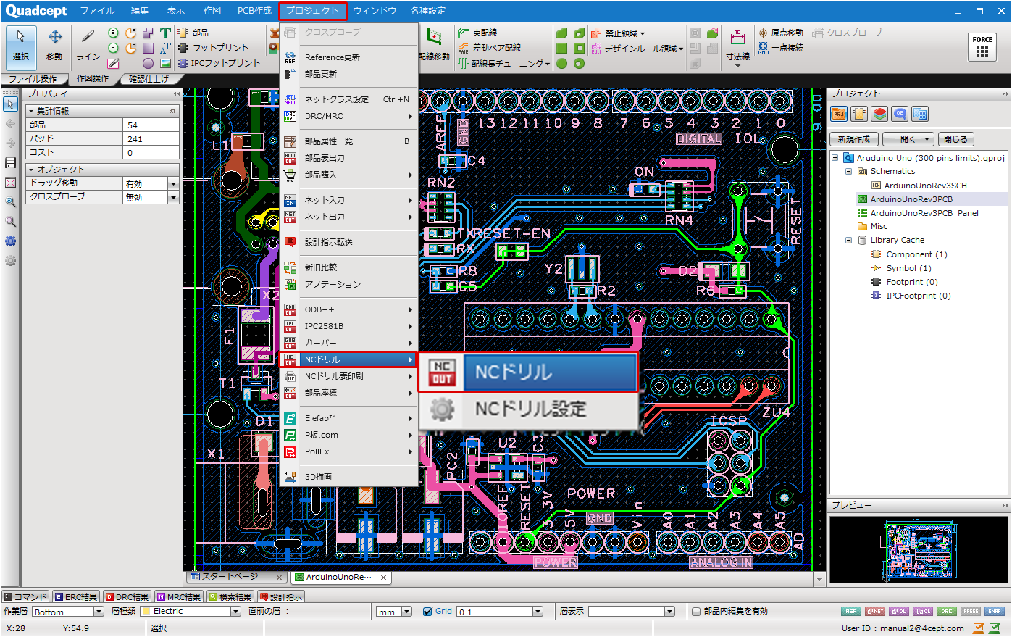1012x637 pixels.
Task: Click the 一点接続 single-point connect tool
Action: [x=780, y=48]
